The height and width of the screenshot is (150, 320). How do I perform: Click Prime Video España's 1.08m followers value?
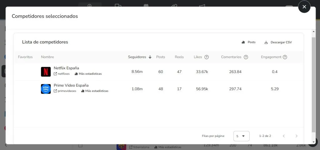pyautogui.click(x=137, y=89)
